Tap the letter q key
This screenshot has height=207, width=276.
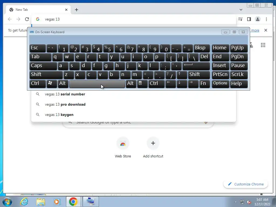tap(57, 57)
